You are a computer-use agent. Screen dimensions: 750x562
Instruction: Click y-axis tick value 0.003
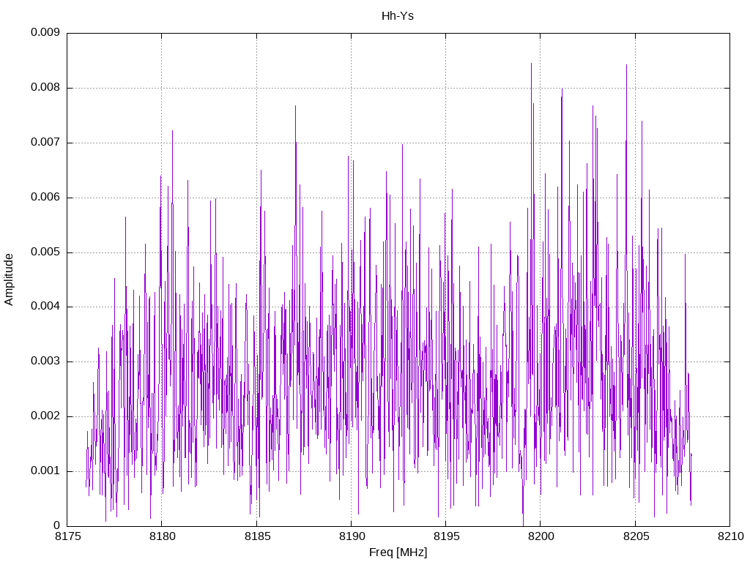pos(45,361)
